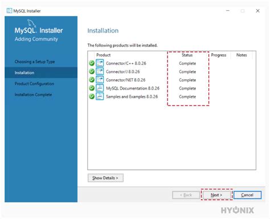The height and width of the screenshot is (219, 270).
Task: Click the MySQL Installer title bar icon
Action: [x=9, y=11]
